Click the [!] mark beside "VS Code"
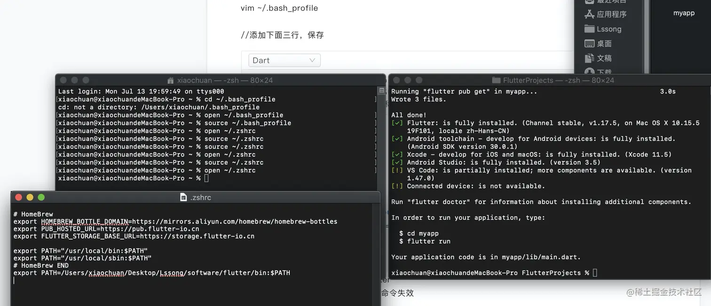 coord(397,170)
